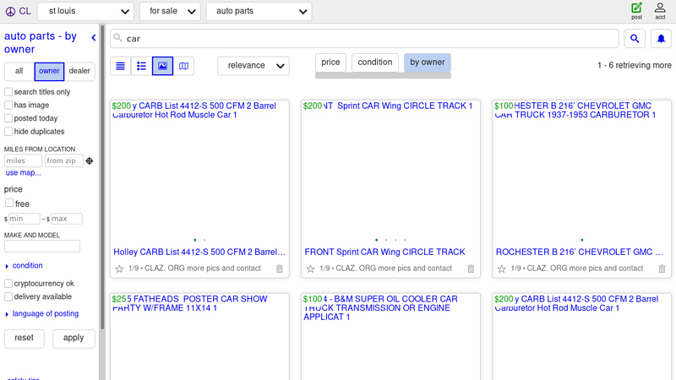Screen dimensions: 676x380
Task: Focus the minimum price field
Action: click(x=25, y=219)
